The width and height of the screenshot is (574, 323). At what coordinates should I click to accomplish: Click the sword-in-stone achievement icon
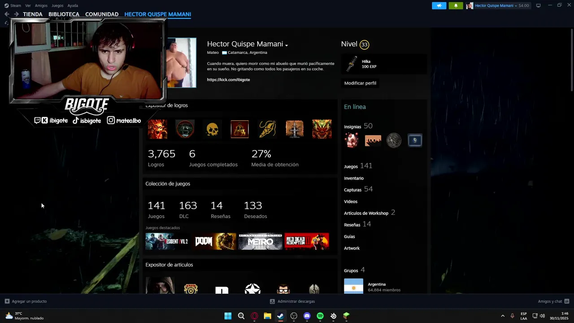[295, 129]
